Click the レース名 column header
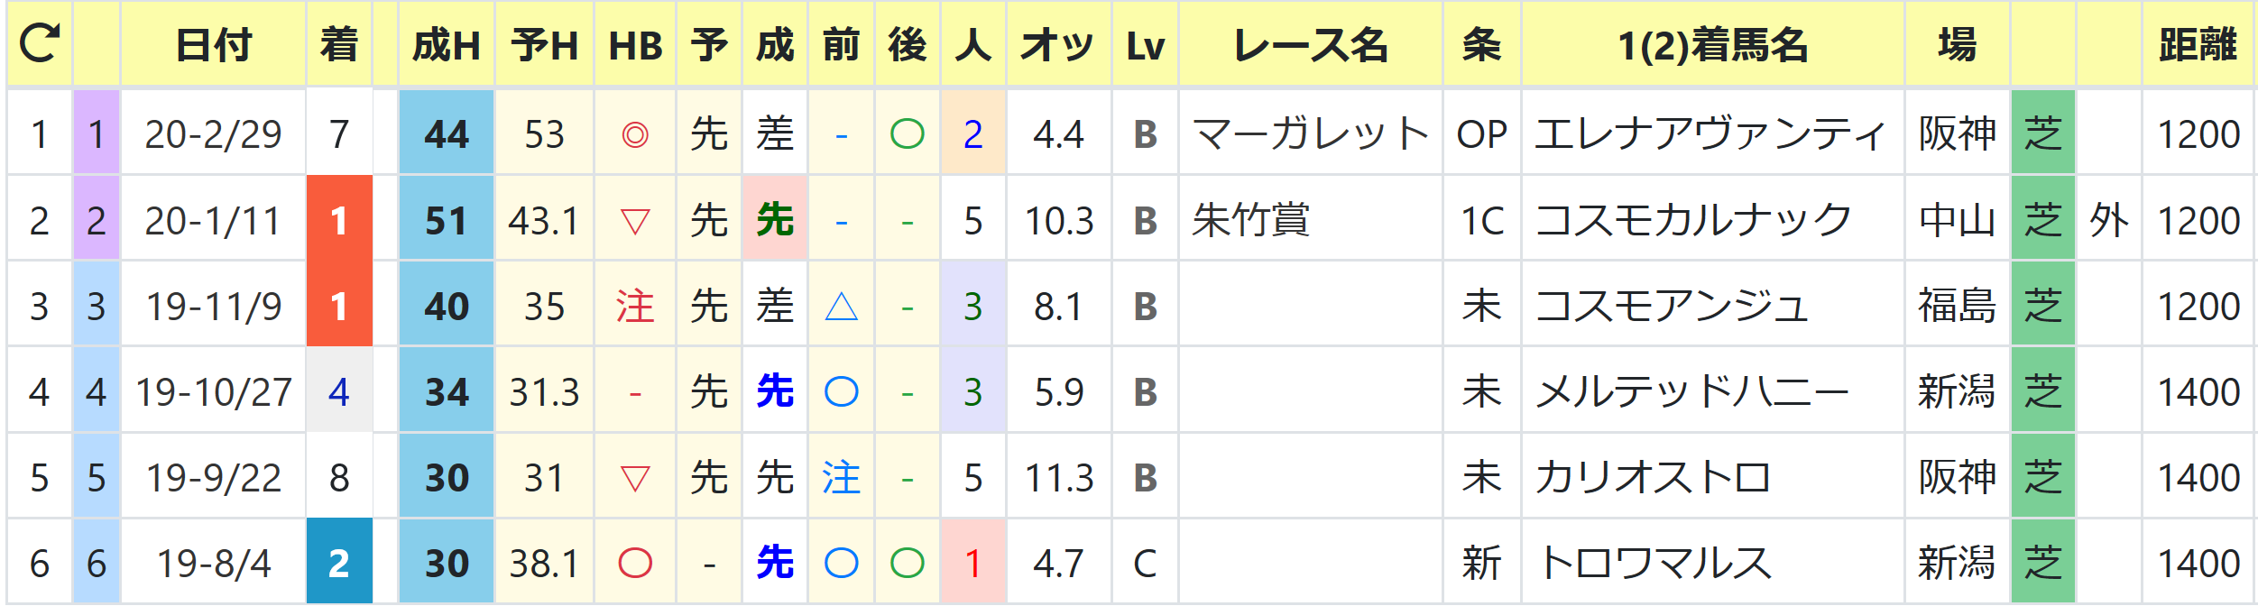 [1310, 44]
